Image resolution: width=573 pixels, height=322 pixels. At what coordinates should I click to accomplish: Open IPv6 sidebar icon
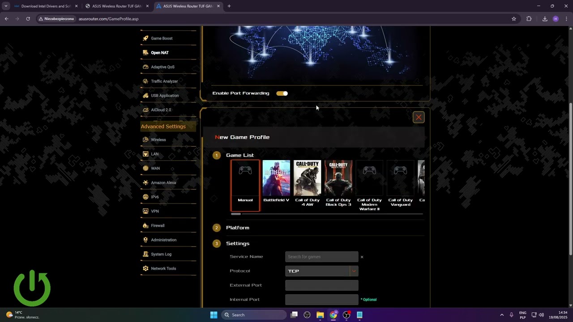click(145, 197)
